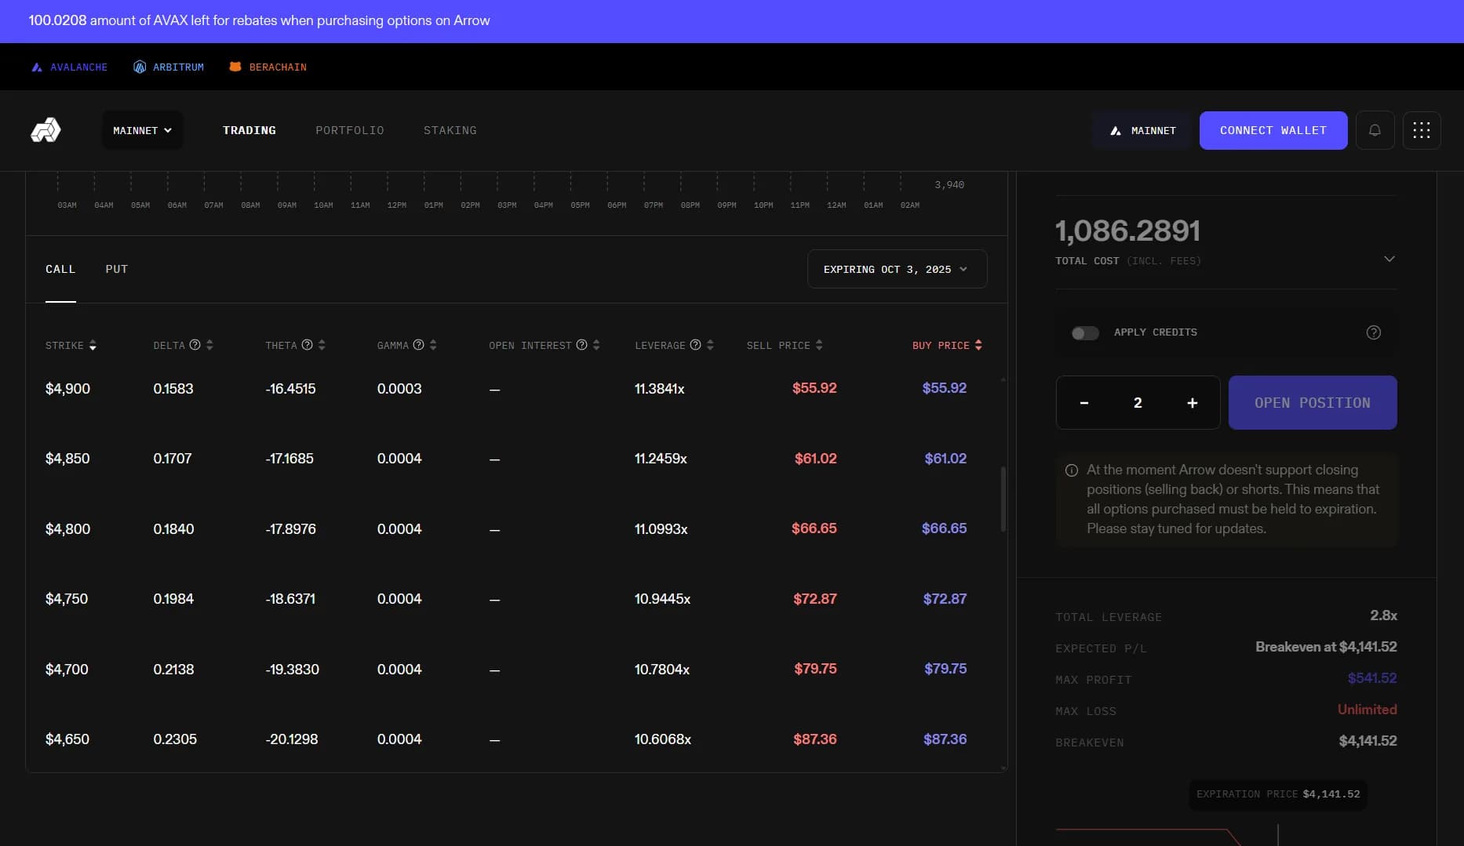Screen dimensions: 1464x846
Task: Show the Open Interest help icon
Action: click(582, 345)
